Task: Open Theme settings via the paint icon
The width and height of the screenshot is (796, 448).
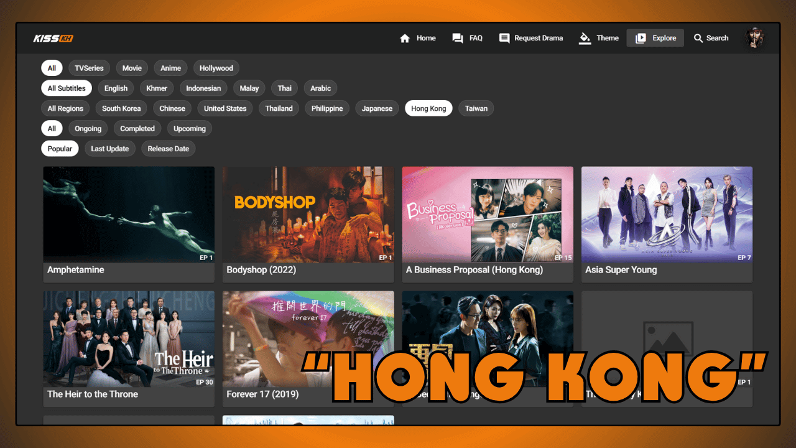Action: 585,38
